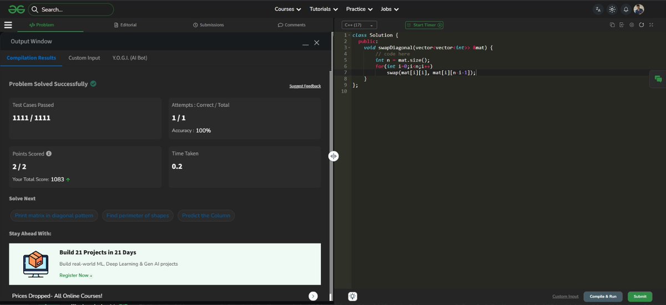Screen dimensions: 666x305
Task: Expand the Jobs dropdown menu
Action: [x=390, y=9]
